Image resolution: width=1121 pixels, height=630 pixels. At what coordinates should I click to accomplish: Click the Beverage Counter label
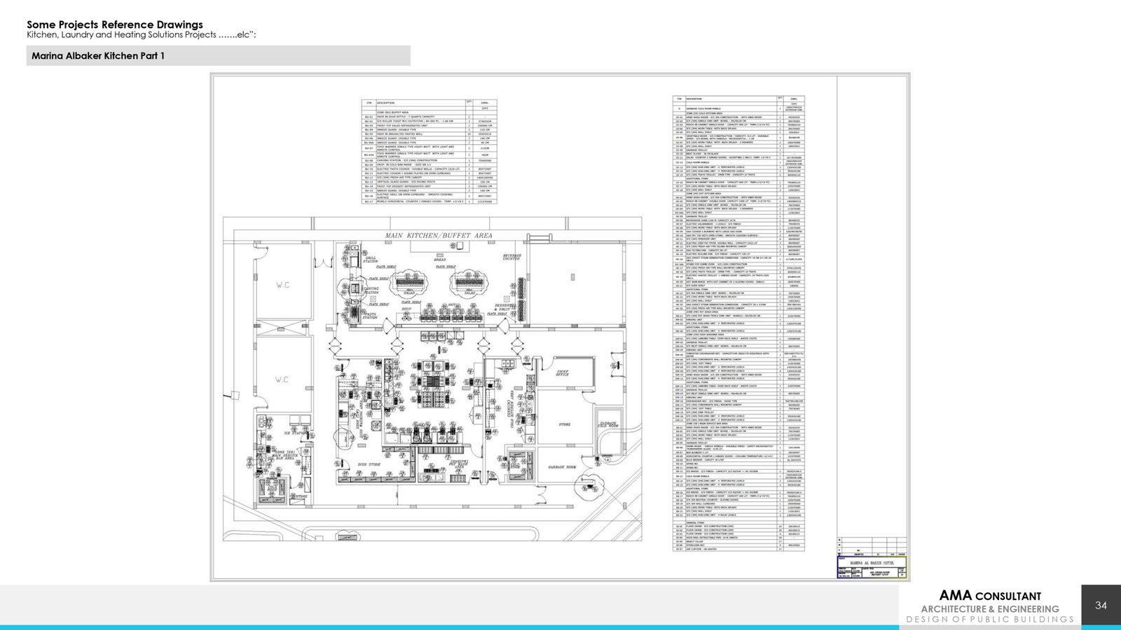(x=512, y=258)
